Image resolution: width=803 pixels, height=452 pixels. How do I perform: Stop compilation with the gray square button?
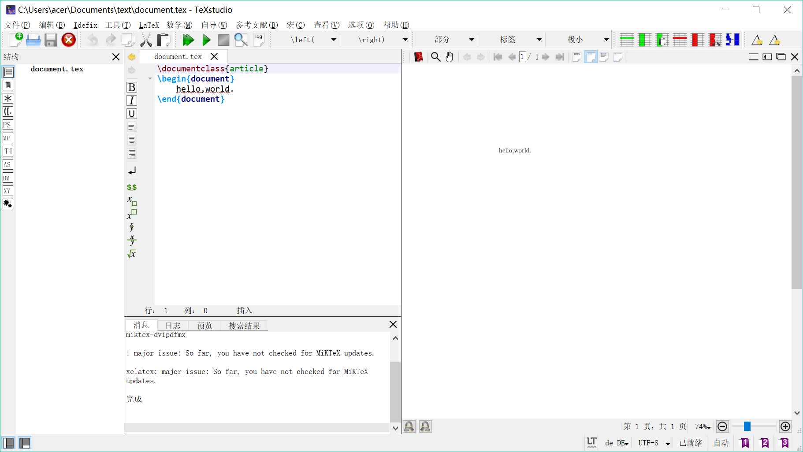tap(223, 40)
